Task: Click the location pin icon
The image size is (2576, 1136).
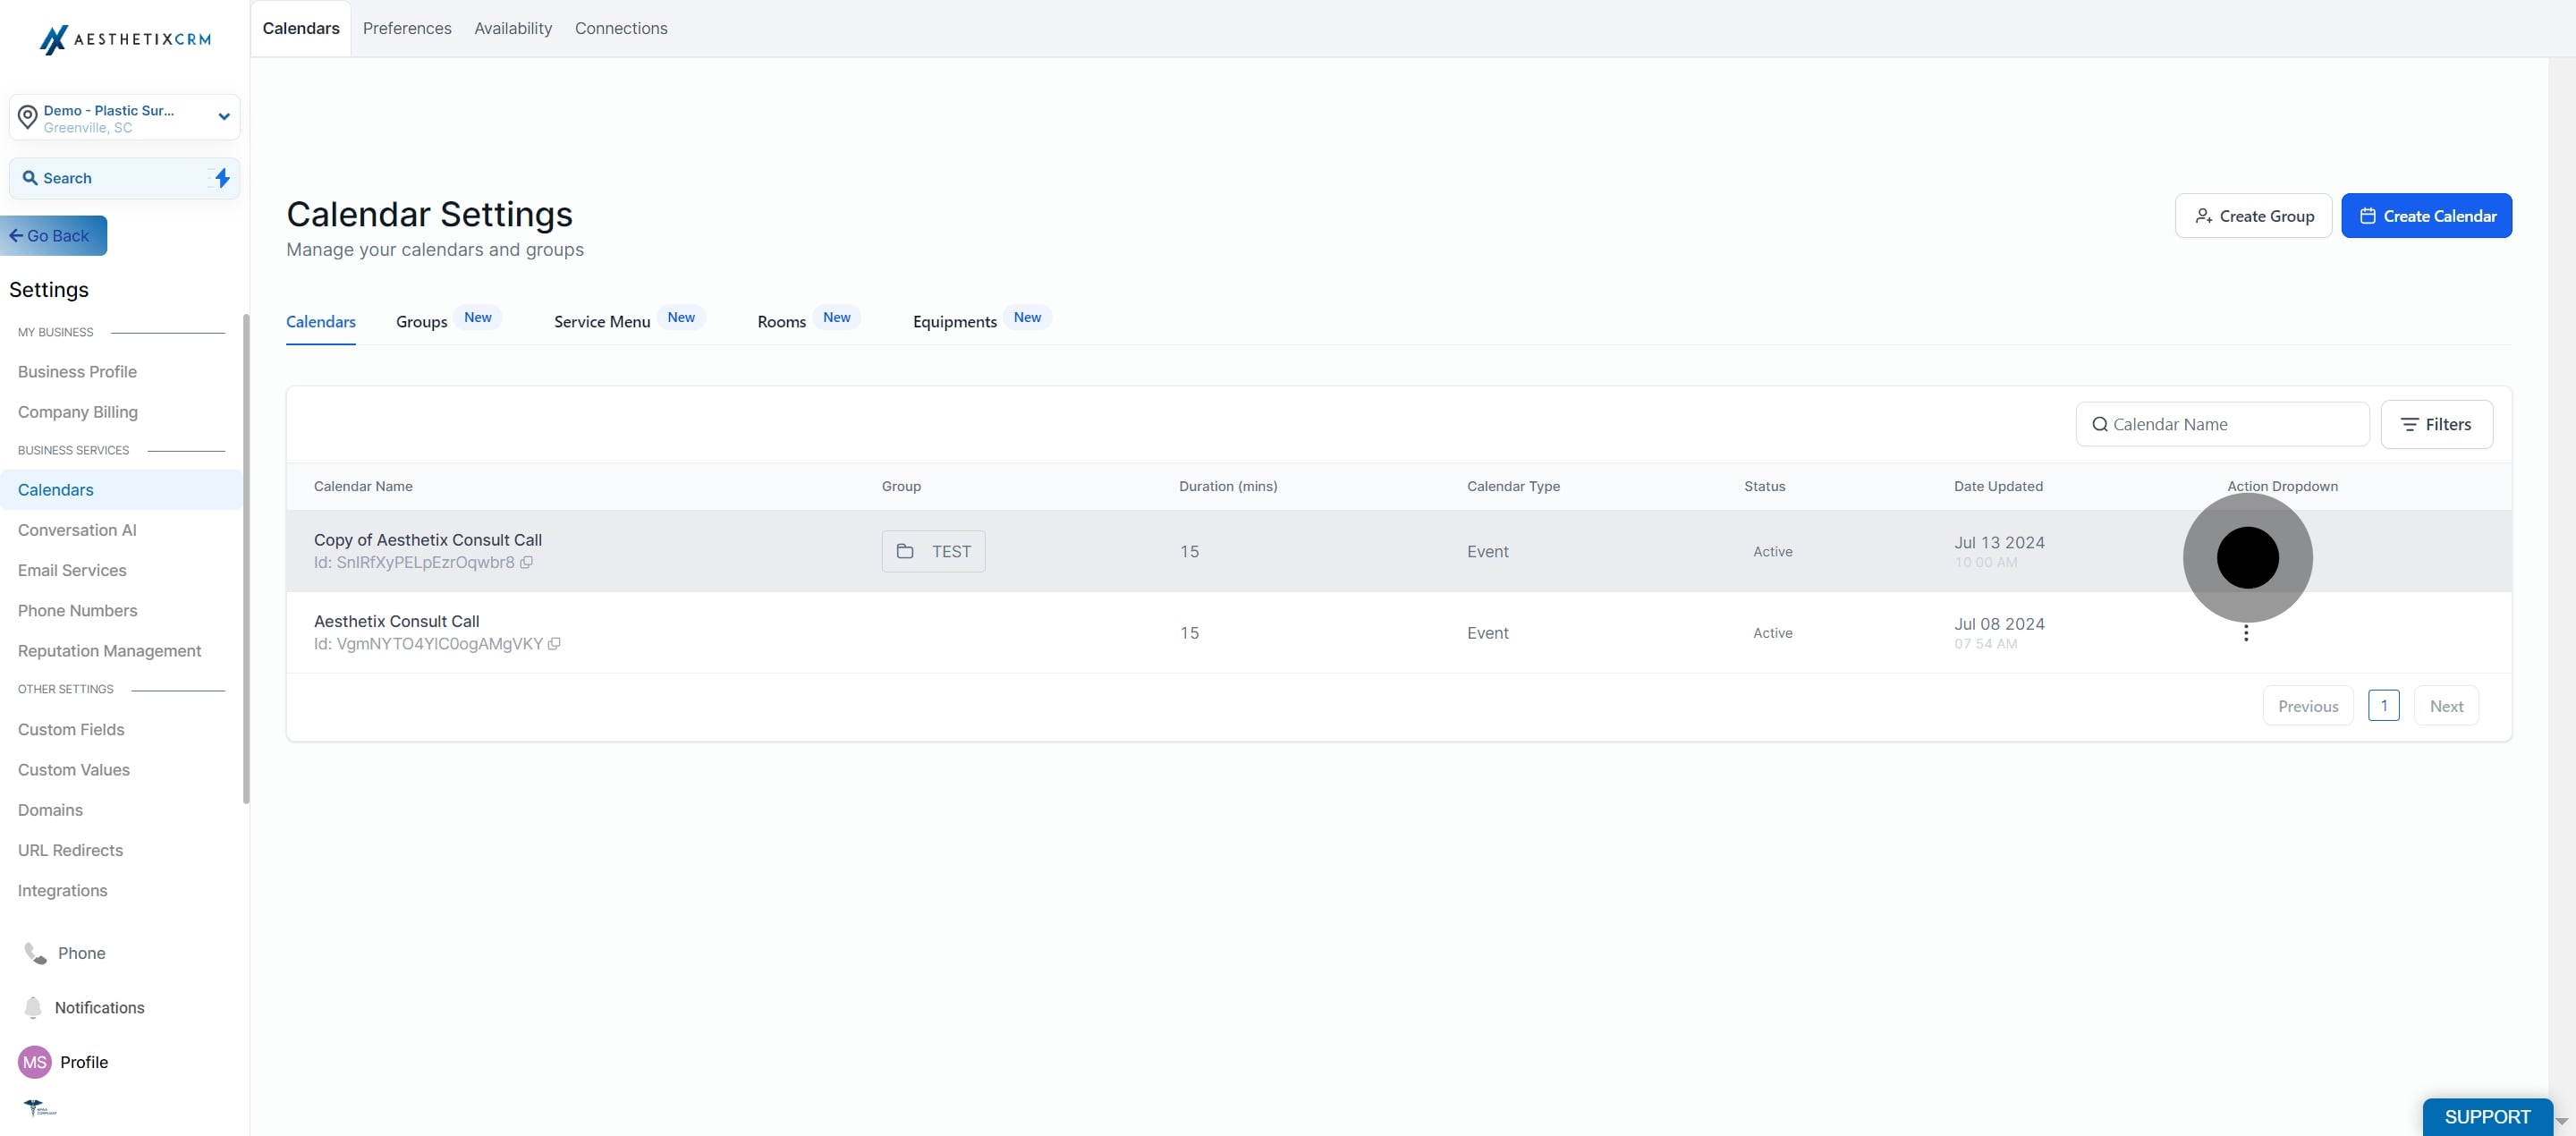Action: pyautogui.click(x=28, y=117)
